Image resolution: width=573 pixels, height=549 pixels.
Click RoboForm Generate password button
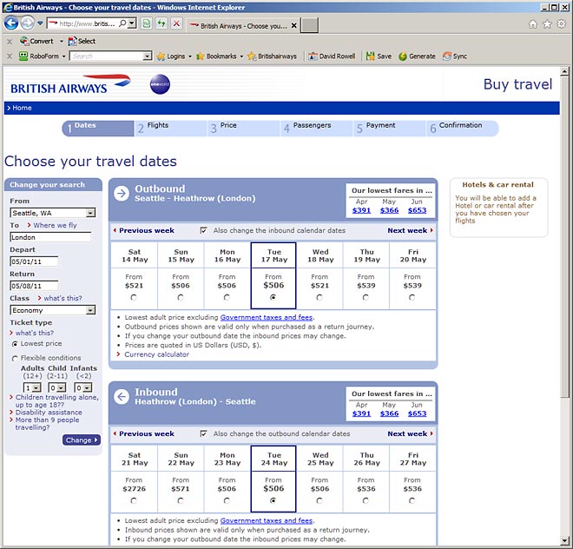[x=417, y=56]
